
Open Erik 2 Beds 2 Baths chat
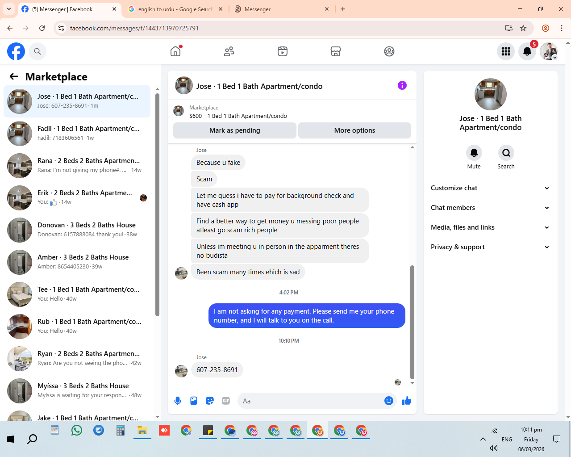[77, 198]
